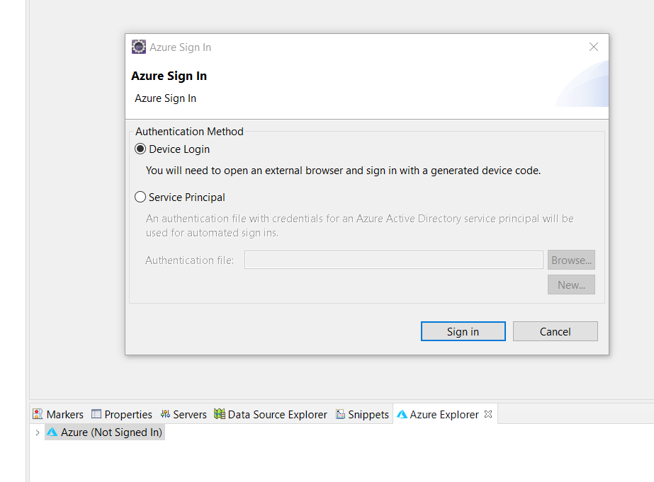This screenshot has height=482, width=654.
Task: Click the Markers tab icon
Action: pyautogui.click(x=37, y=414)
